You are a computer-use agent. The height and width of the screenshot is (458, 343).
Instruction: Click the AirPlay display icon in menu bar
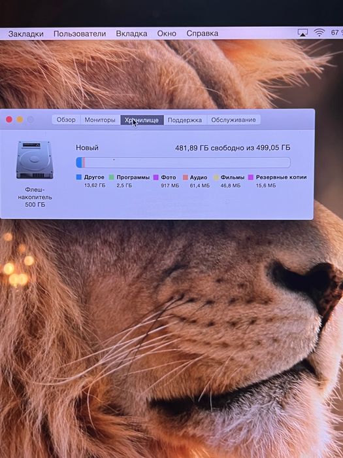(302, 33)
